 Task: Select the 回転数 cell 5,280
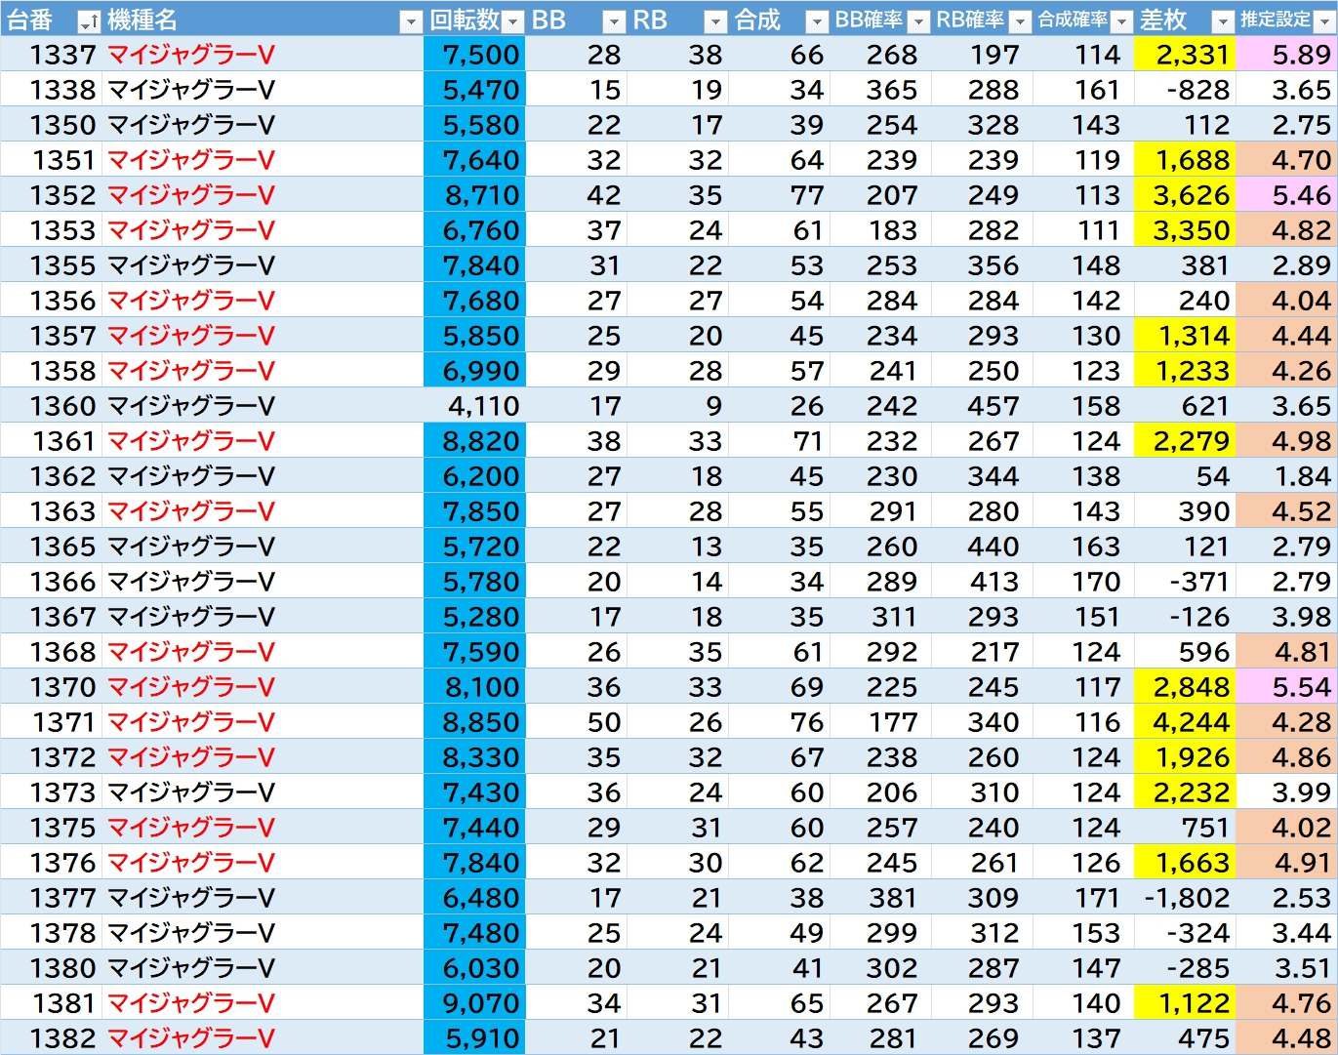(474, 617)
